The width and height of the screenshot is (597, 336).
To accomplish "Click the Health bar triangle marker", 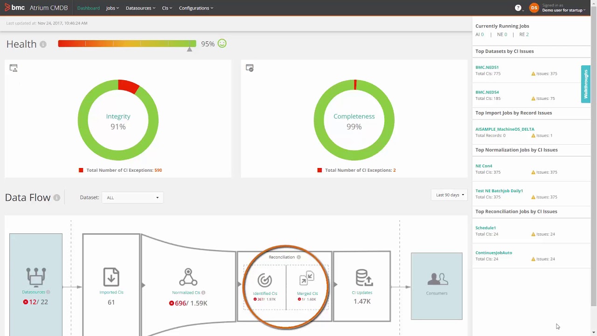I will (189, 49).
